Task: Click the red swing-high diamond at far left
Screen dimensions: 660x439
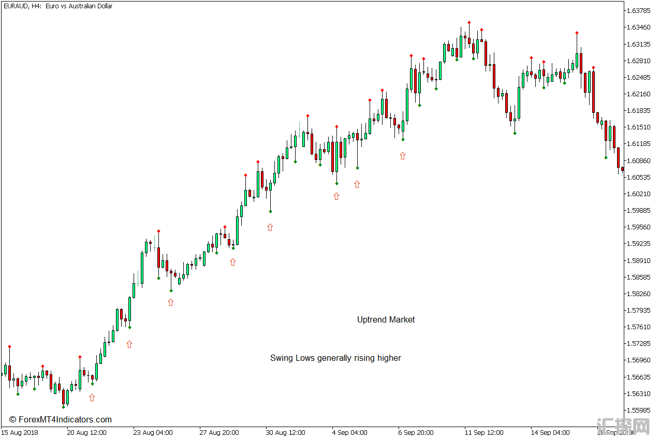Action: click(x=9, y=347)
